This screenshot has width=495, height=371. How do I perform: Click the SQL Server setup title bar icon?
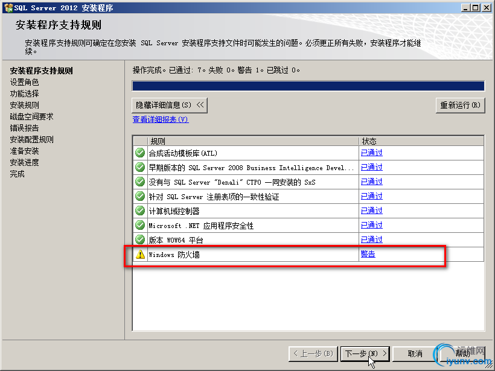(8, 8)
